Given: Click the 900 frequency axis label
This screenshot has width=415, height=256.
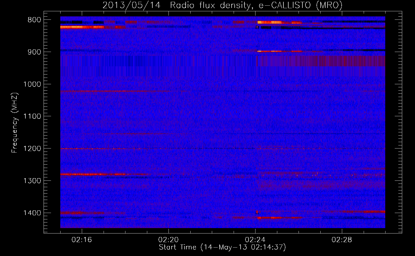Looking at the screenshot, I should [34, 52].
